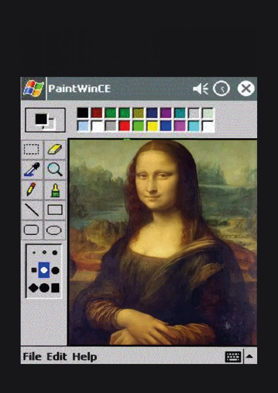Pick the black palette swatch
Screen dimensions: 278x393
(x=83, y=113)
